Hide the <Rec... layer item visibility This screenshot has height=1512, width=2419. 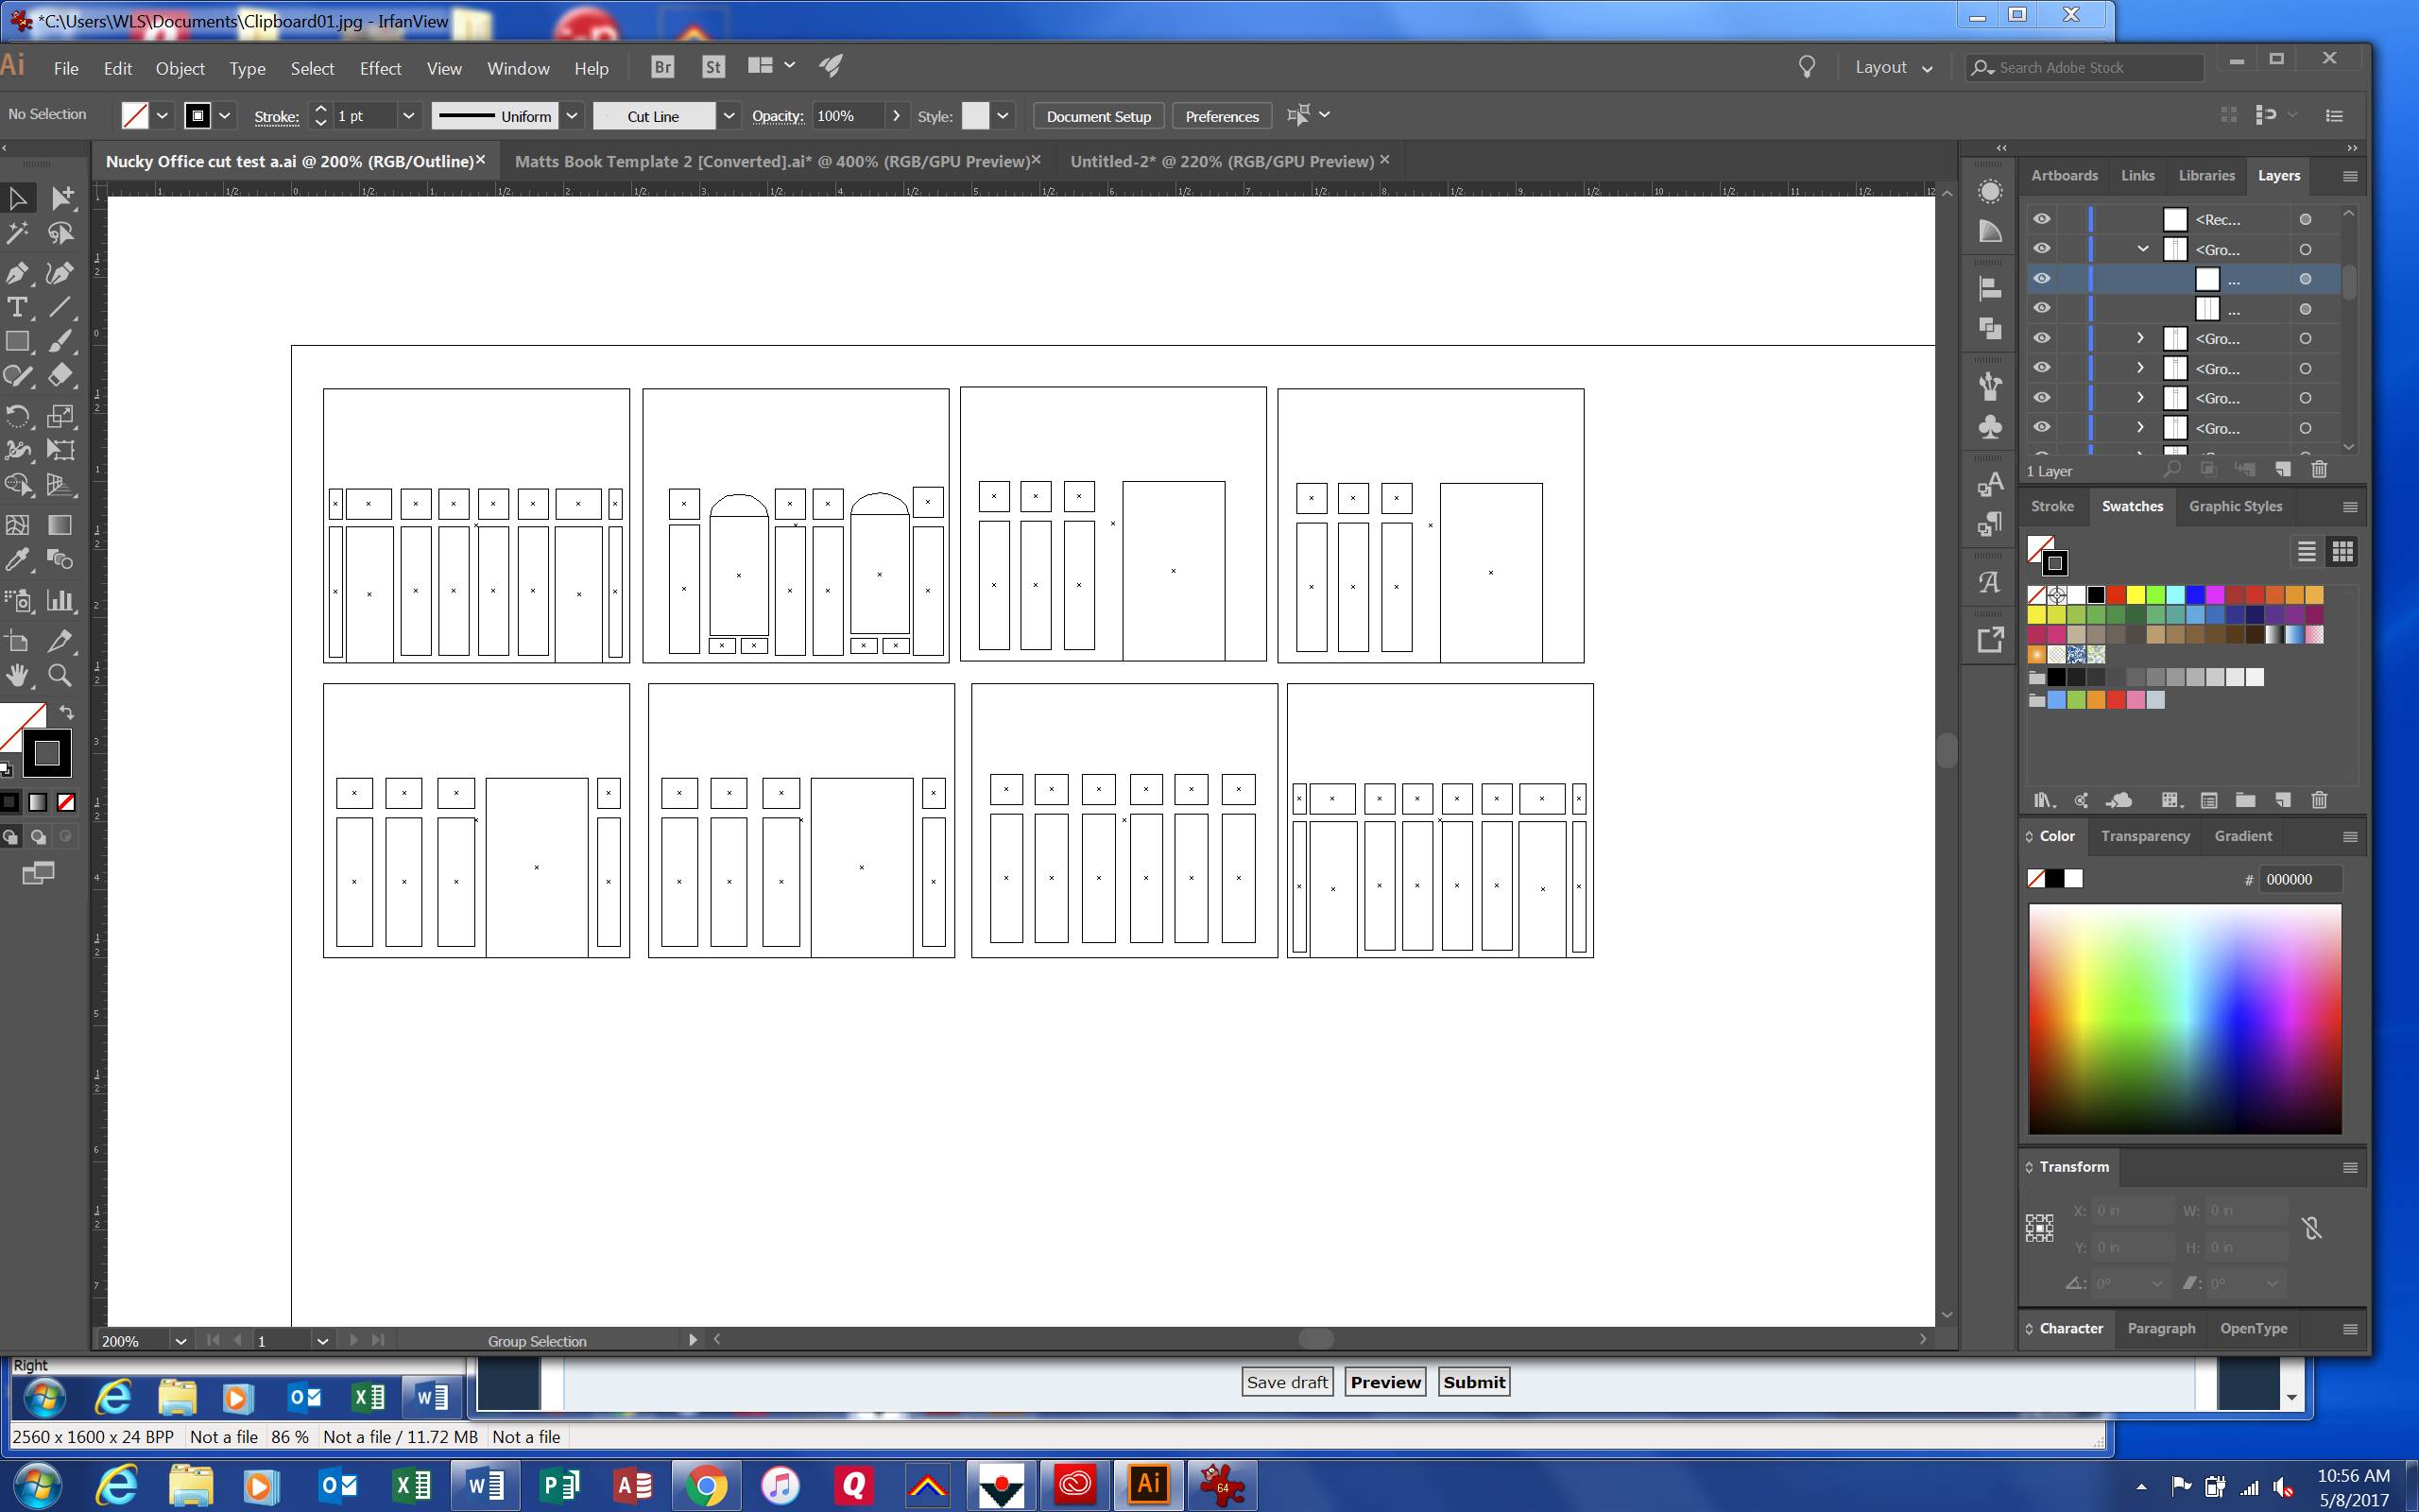tap(2041, 219)
